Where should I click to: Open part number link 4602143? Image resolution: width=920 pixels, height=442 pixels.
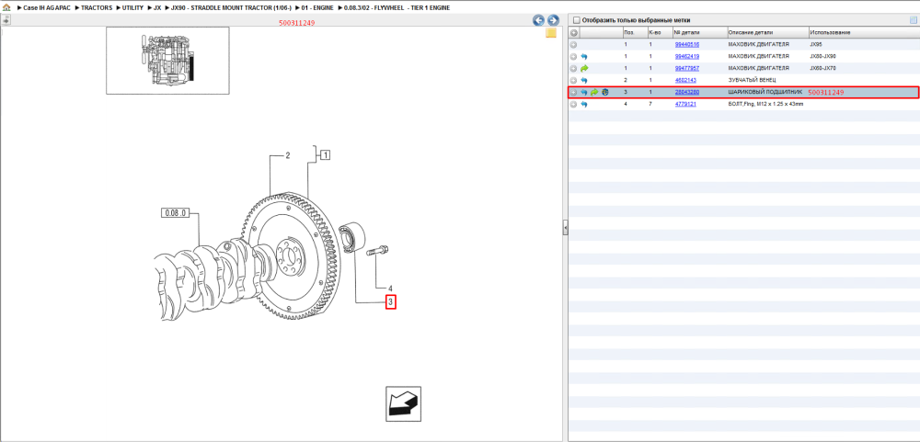click(x=685, y=80)
